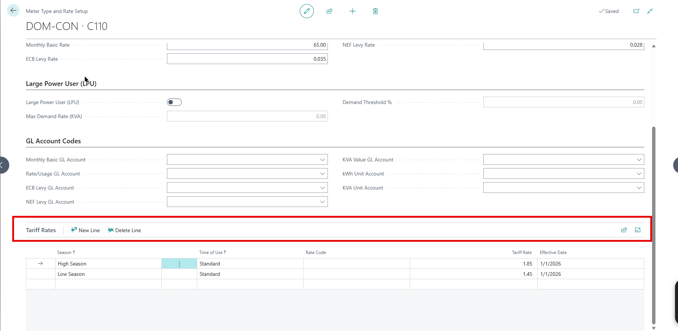Click Effective Date column header
The width and height of the screenshot is (678, 331).
point(553,253)
